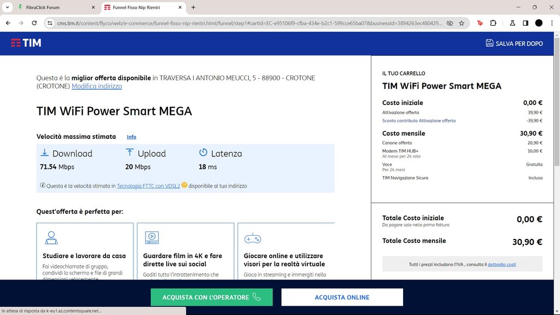Click the Modifica indirizzo link
This screenshot has width=560, height=315.
[x=97, y=86]
